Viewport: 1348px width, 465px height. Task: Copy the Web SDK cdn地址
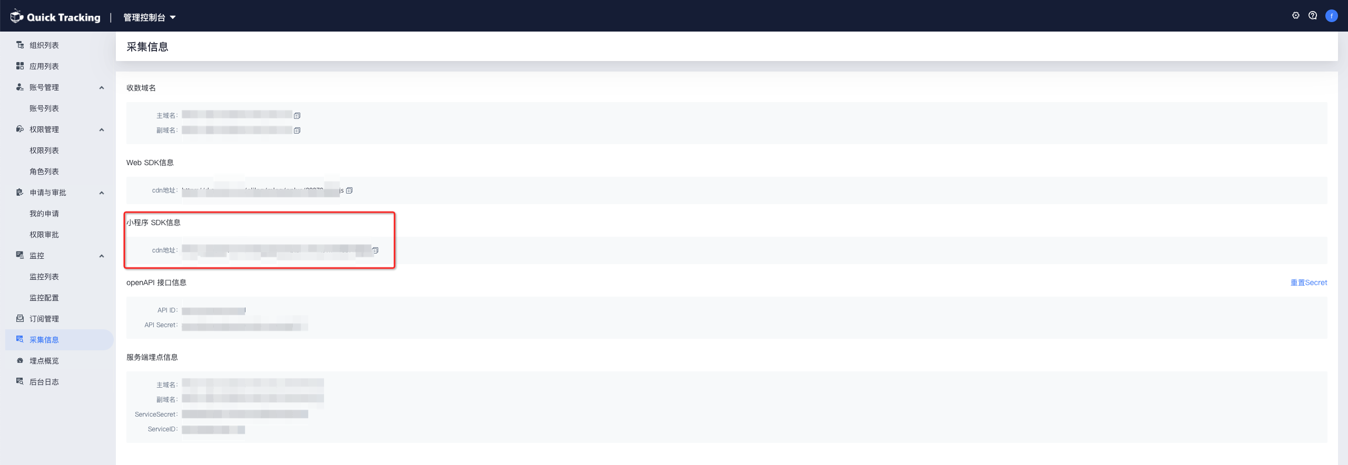[x=349, y=190]
